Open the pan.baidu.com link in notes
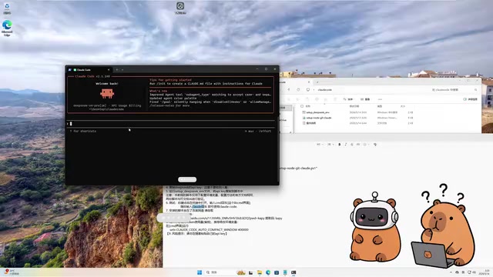This screenshot has height=277, width=493. pyautogui.click(x=226, y=218)
